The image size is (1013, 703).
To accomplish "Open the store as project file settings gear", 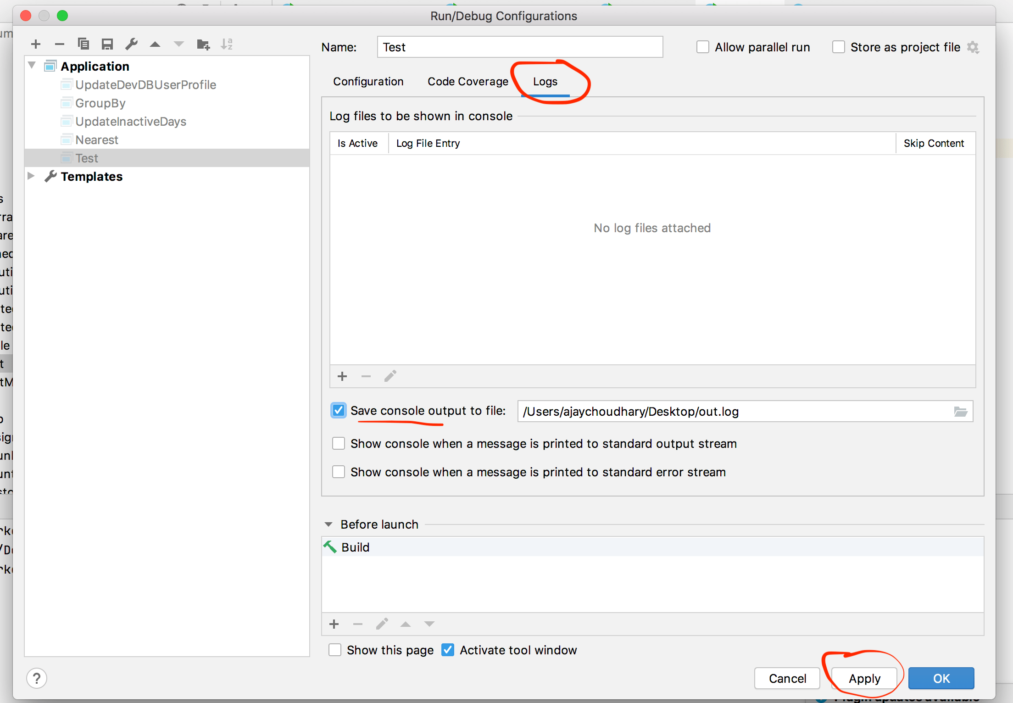I will point(974,47).
